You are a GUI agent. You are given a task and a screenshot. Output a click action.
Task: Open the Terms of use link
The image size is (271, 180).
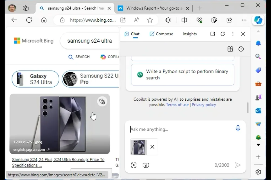[177, 105]
